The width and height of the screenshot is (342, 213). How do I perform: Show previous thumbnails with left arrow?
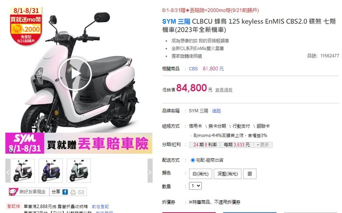(x=8, y=170)
